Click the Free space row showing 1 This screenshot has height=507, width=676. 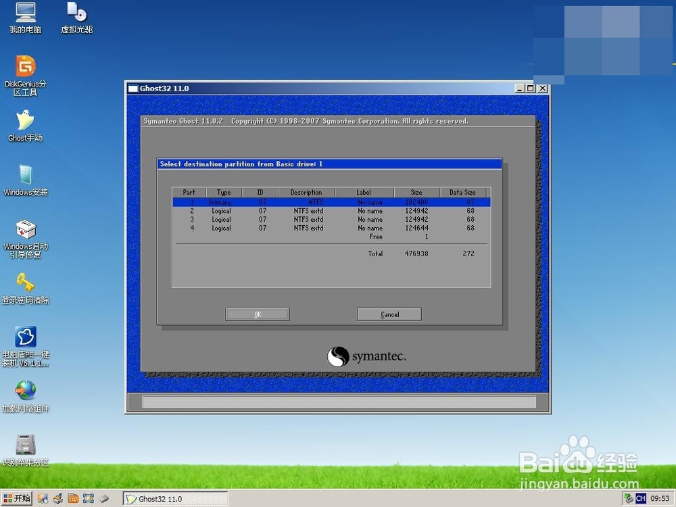pos(331,237)
